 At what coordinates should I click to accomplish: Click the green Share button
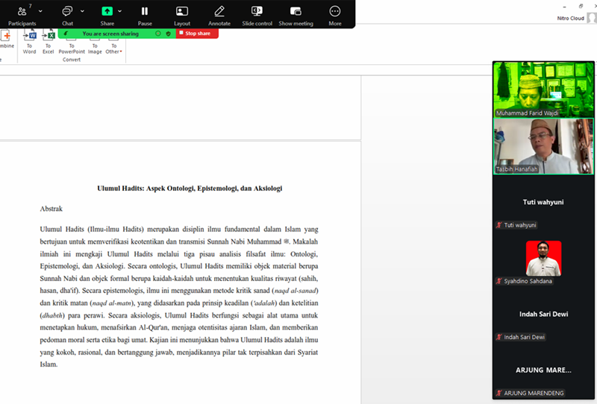[107, 15]
